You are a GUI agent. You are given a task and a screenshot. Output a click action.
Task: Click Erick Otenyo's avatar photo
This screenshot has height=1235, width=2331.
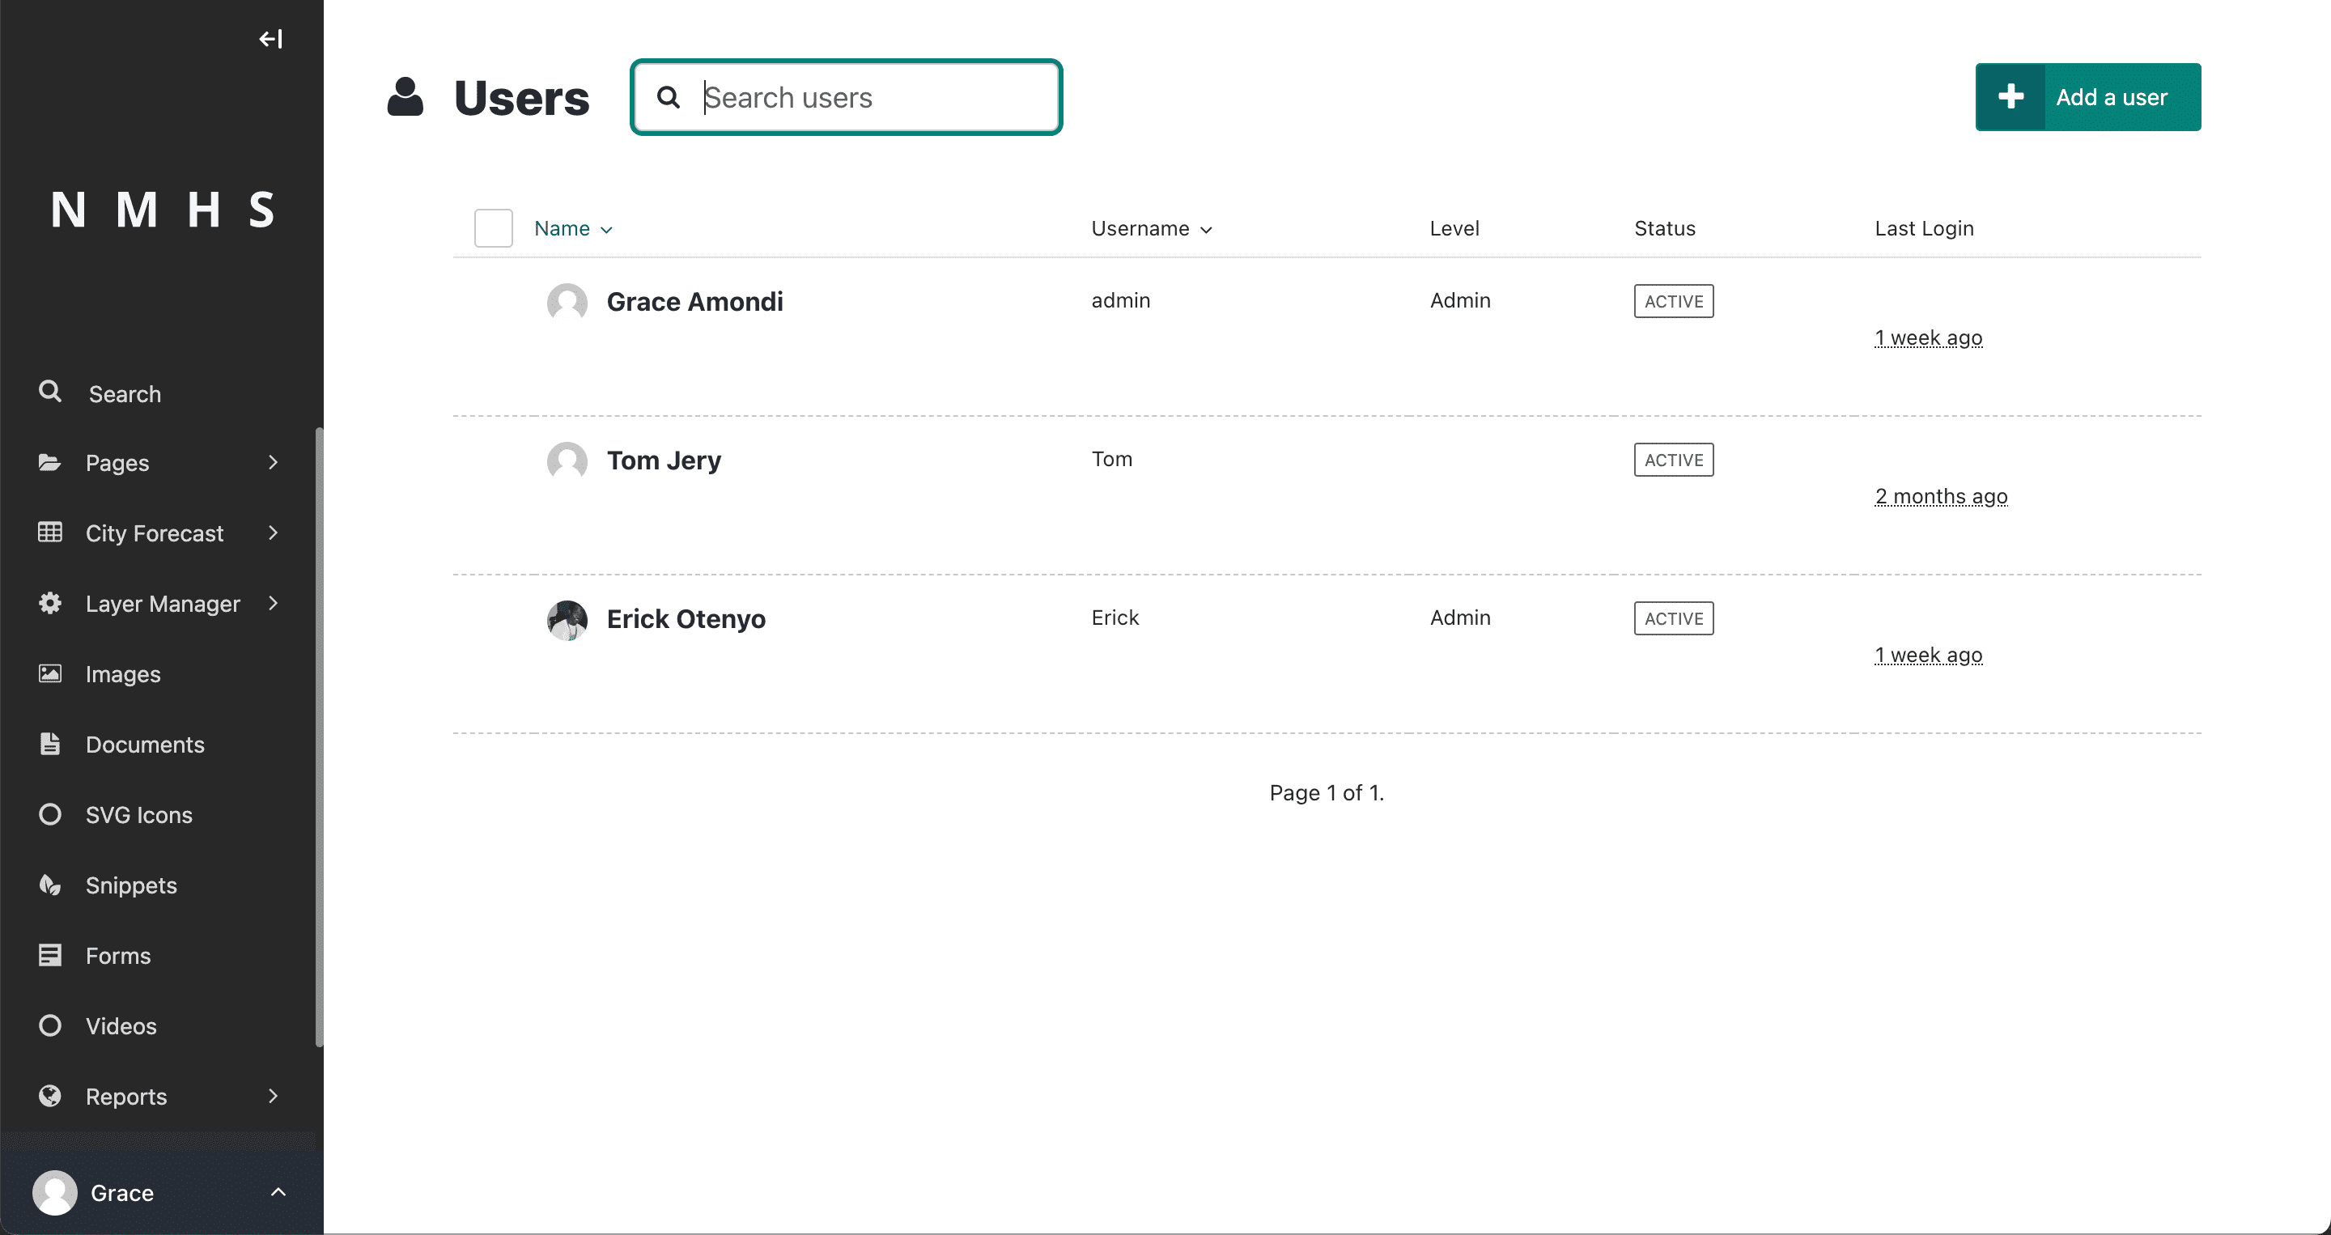(x=567, y=620)
